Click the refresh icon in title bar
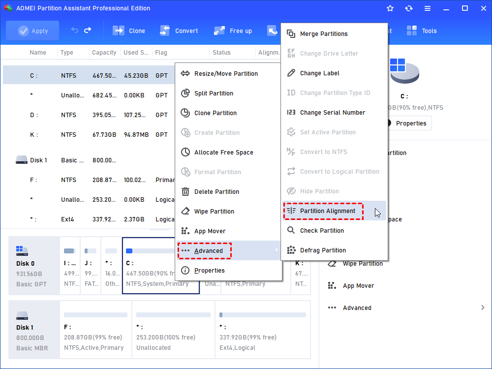The width and height of the screenshot is (492, 369). [408, 8]
